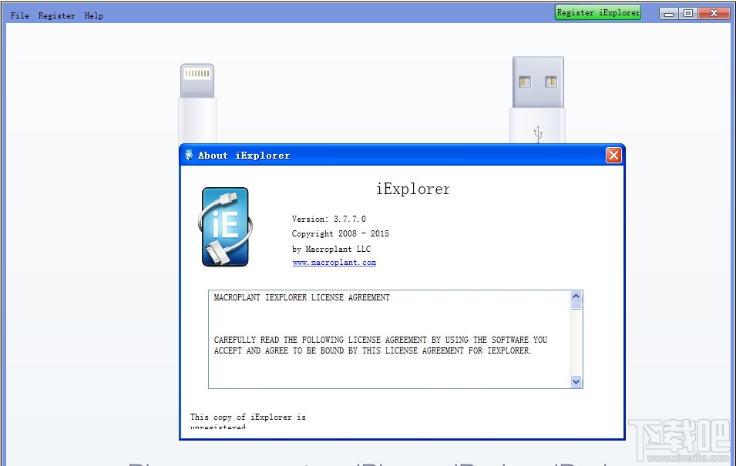This screenshot has height=466, width=736.
Task: Click the iExplorer iE app logo
Action: (225, 226)
